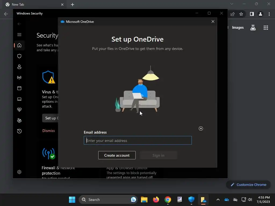
Task: Open volume control in system tray
Action: pos(250,200)
